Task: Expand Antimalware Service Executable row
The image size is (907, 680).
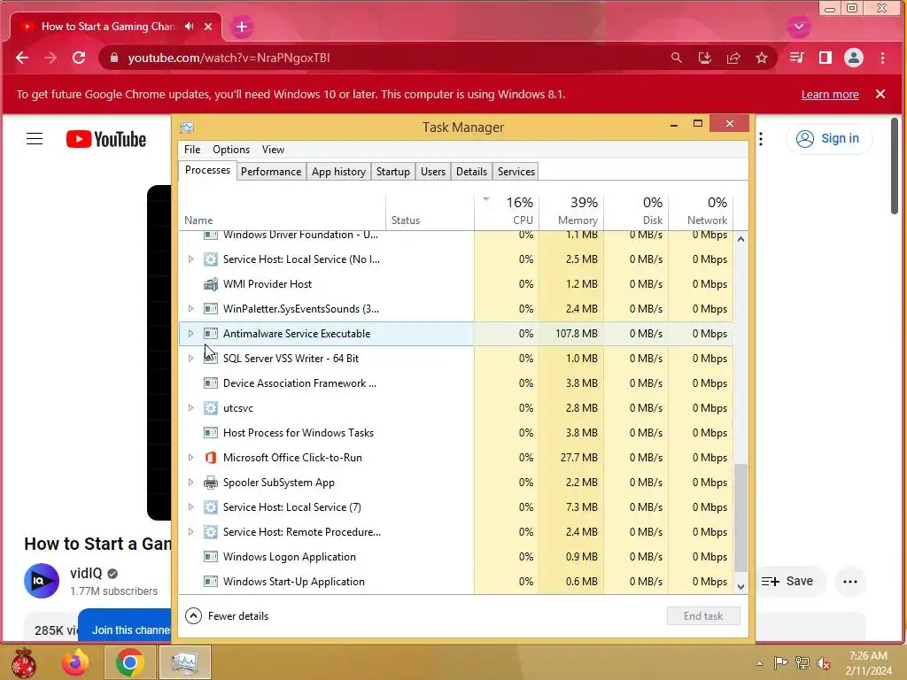Action: coord(191,334)
